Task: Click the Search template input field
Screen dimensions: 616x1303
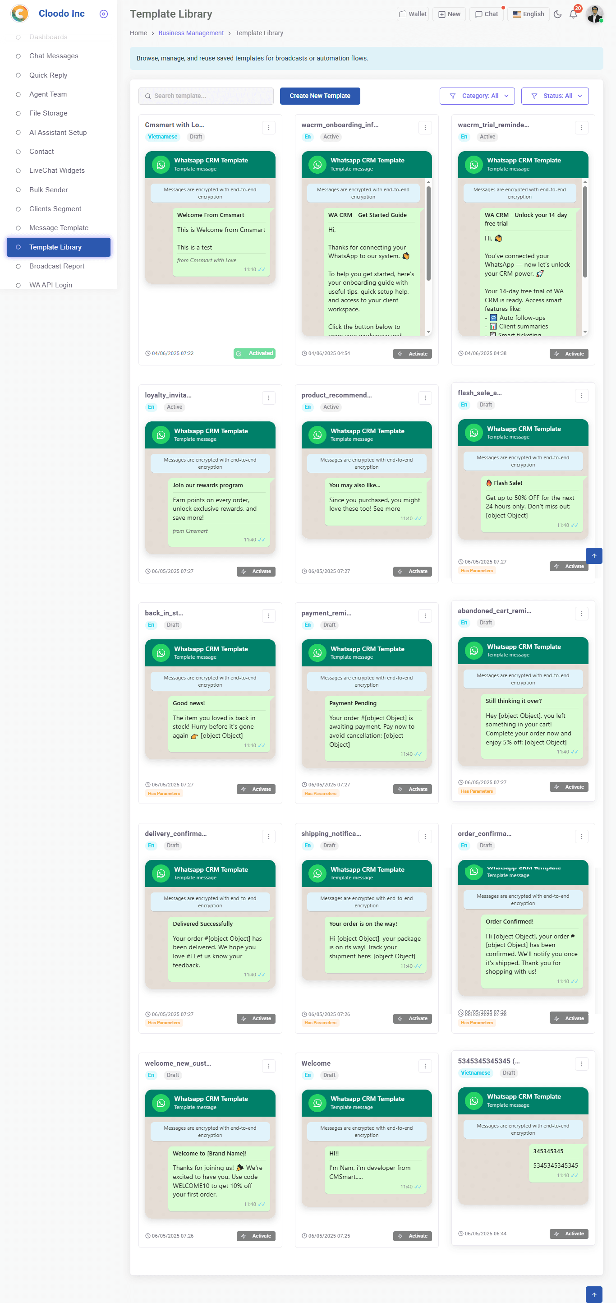Action: [x=206, y=96]
